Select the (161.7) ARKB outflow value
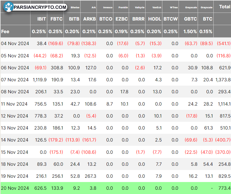The width and height of the screenshot is (231, 194). (x=89, y=140)
